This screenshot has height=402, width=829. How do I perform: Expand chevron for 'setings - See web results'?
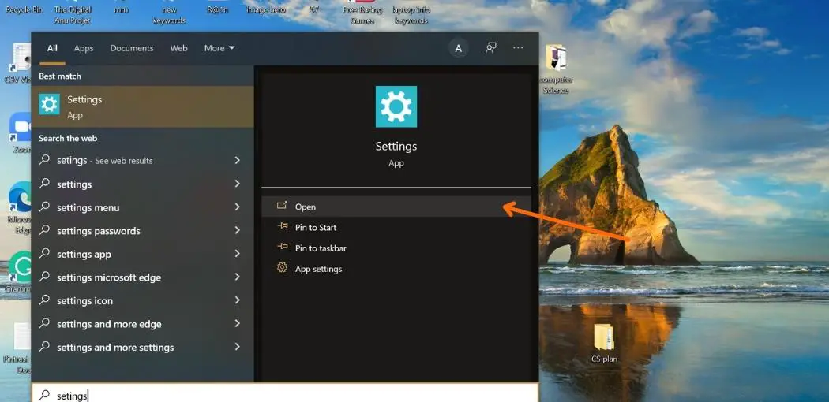coord(238,160)
